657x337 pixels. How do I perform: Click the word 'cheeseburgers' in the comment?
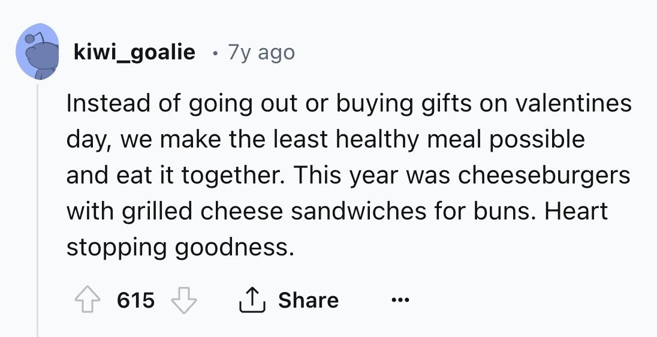544,174
